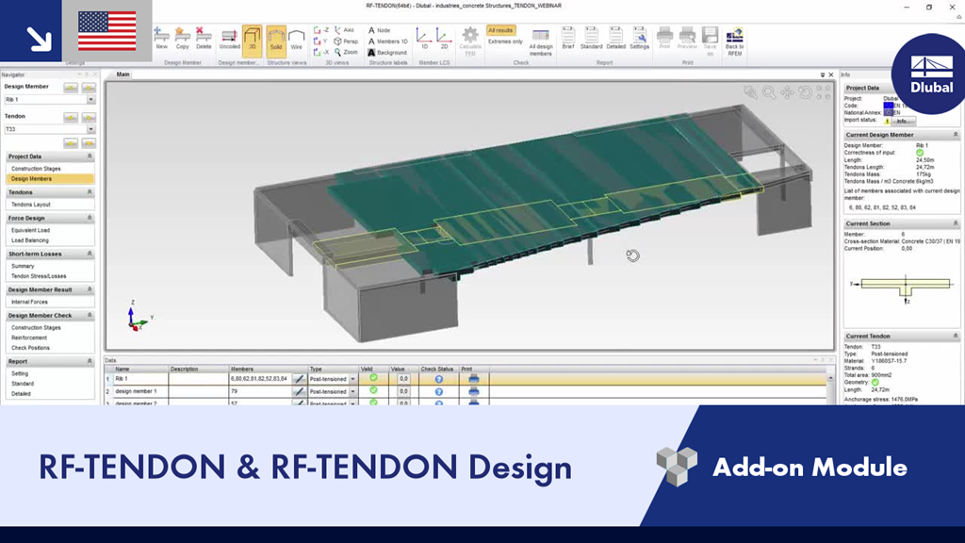The height and width of the screenshot is (543, 965).
Task: Toggle the 3D design member view
Action: (252, 40)
